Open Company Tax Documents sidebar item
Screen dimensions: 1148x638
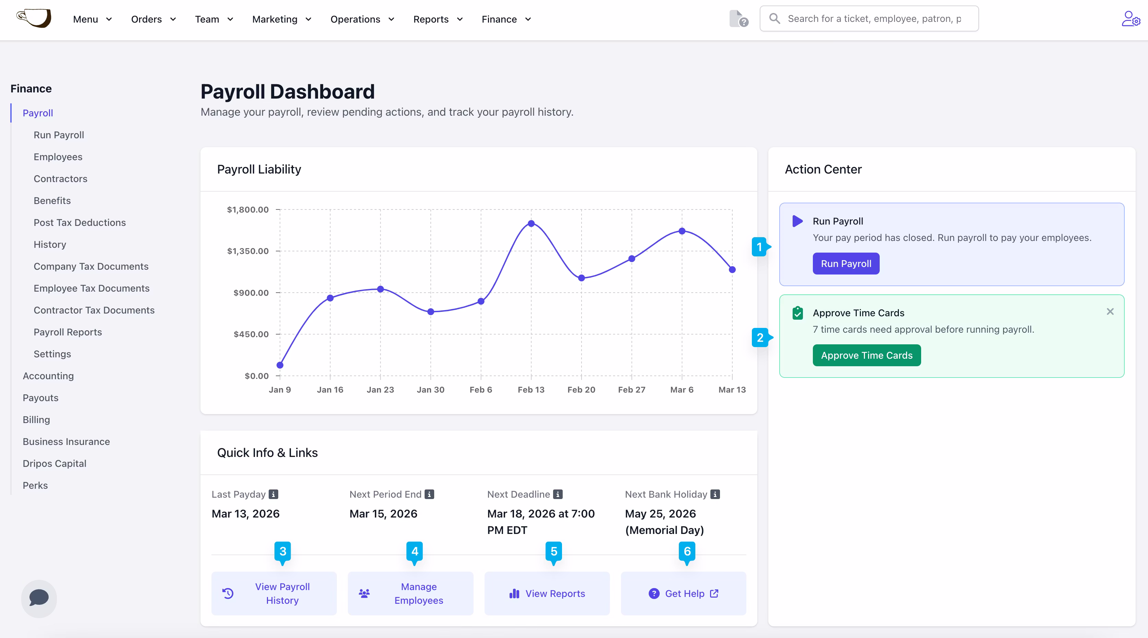tap(91, 266)
